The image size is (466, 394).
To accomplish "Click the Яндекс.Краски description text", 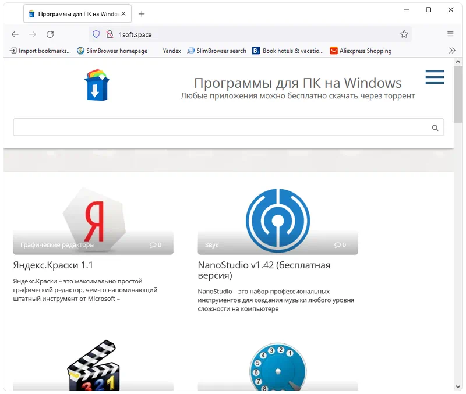I will point(85,290).
